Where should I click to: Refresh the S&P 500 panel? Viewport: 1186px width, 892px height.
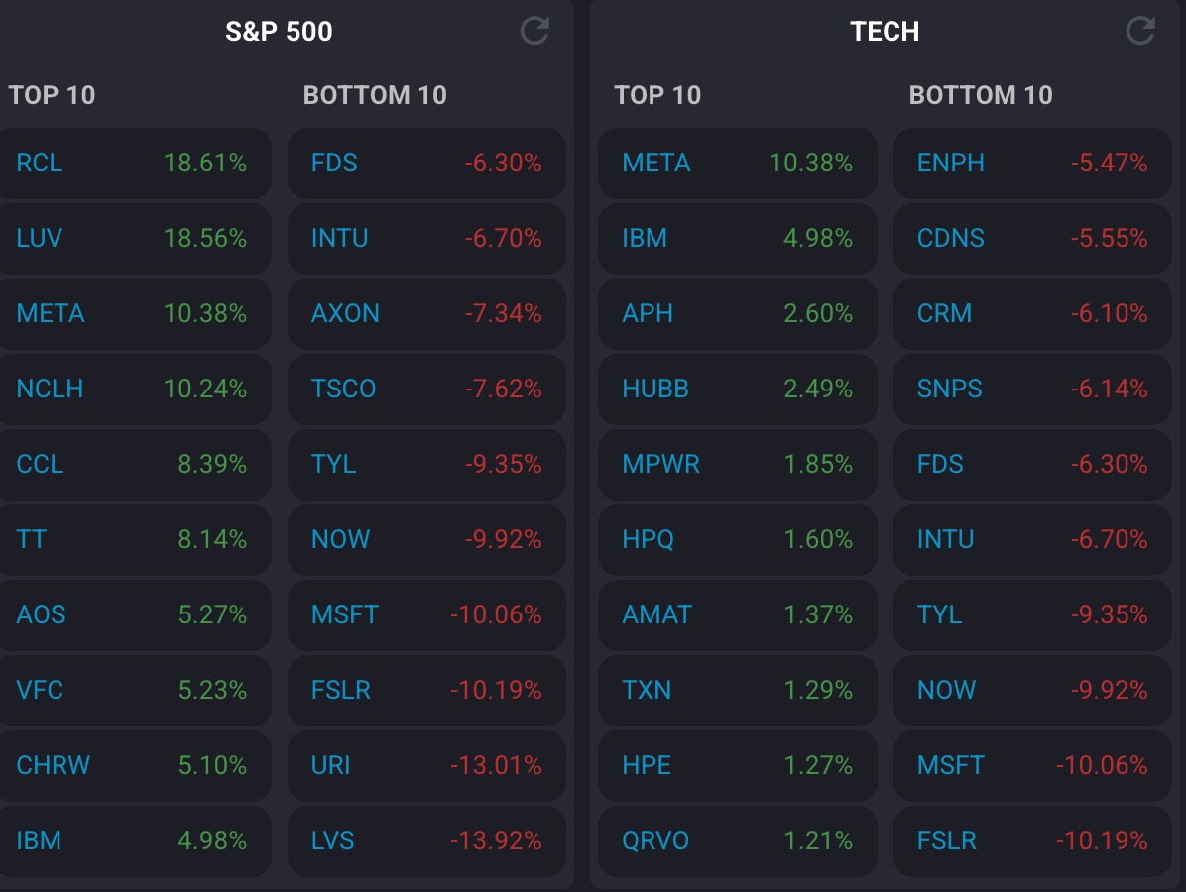534,31
